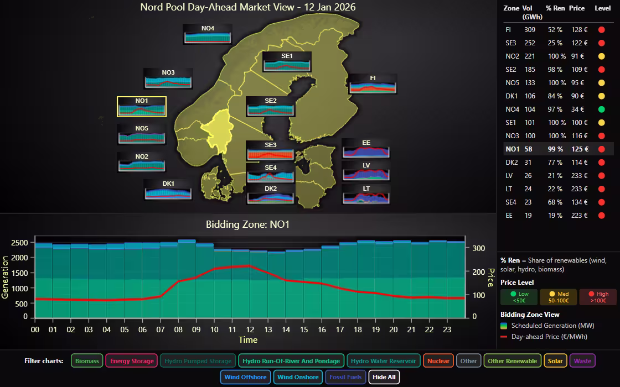Click the Price column header
Screen dimensions: 620x387
[576, 8]
